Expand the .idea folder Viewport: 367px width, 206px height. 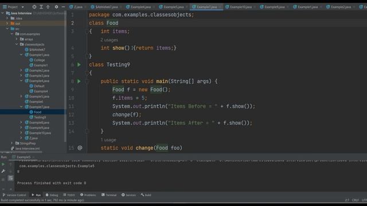coord(7,18)
